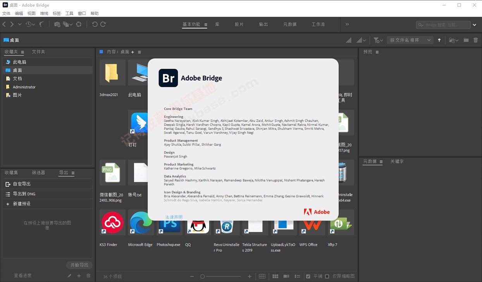Switch to details view icon
The image size is (482, 282).
286,276
